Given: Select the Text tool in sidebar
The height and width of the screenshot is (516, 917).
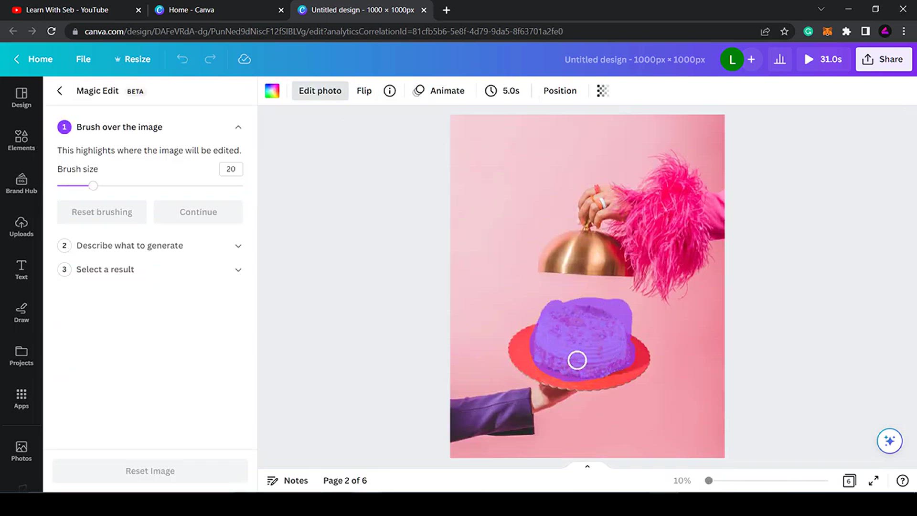Looking at the screenshot, I should pyautogui.click(x=21, y=269).
